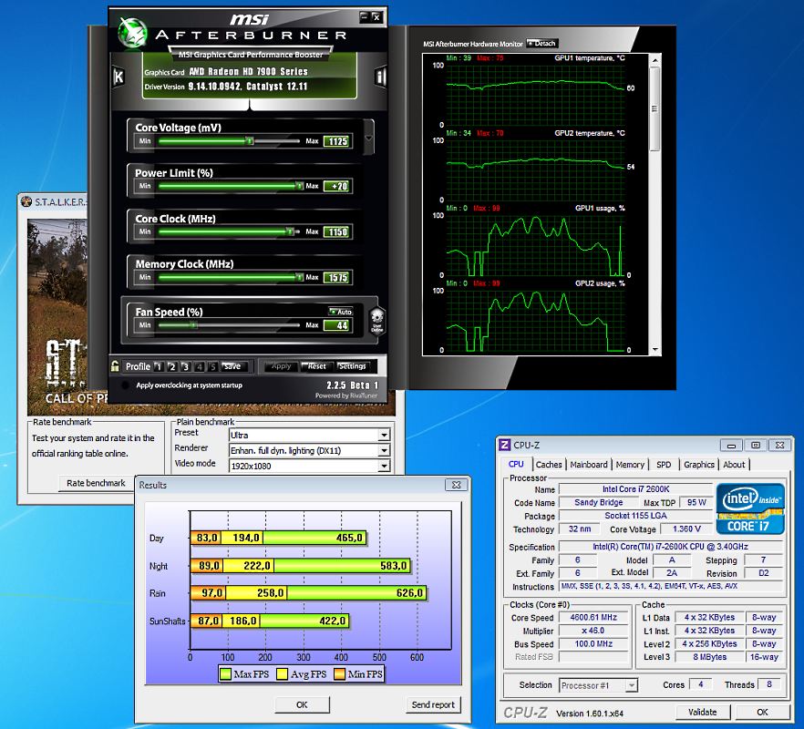
Task: Click the Rate benchmark button
Action: pos(96,483)
